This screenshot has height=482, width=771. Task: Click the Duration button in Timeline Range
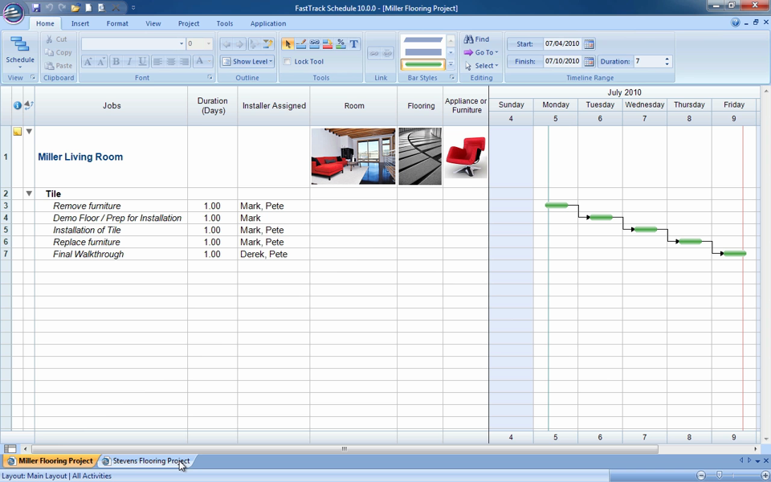615,62
